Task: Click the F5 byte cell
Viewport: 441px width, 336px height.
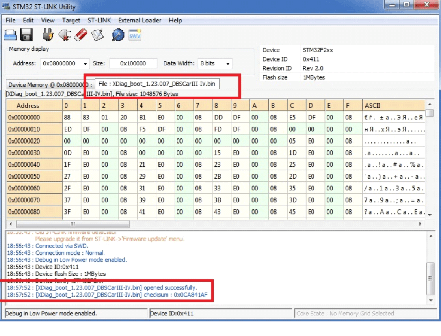Action: tap(147, 129)
